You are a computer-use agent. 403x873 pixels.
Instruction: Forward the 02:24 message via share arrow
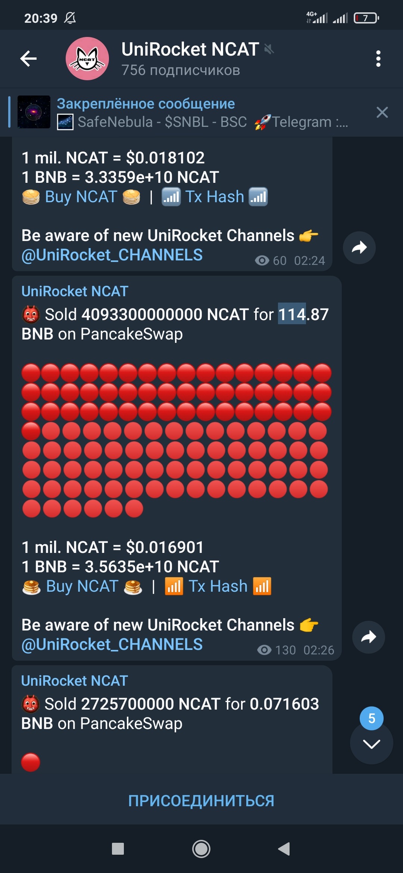[x=359, y=248]
